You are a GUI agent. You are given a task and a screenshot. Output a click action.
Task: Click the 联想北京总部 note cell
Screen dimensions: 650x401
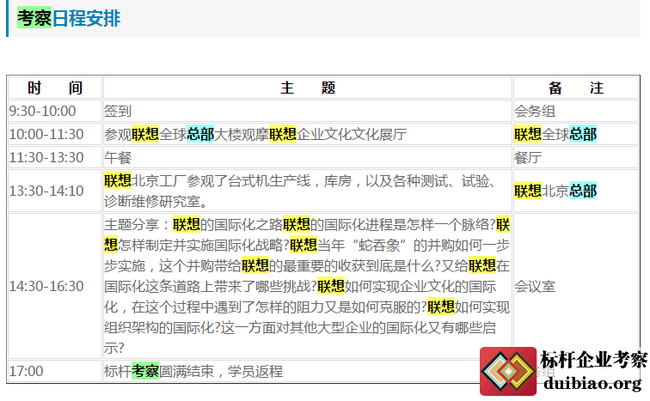(576, 191)
